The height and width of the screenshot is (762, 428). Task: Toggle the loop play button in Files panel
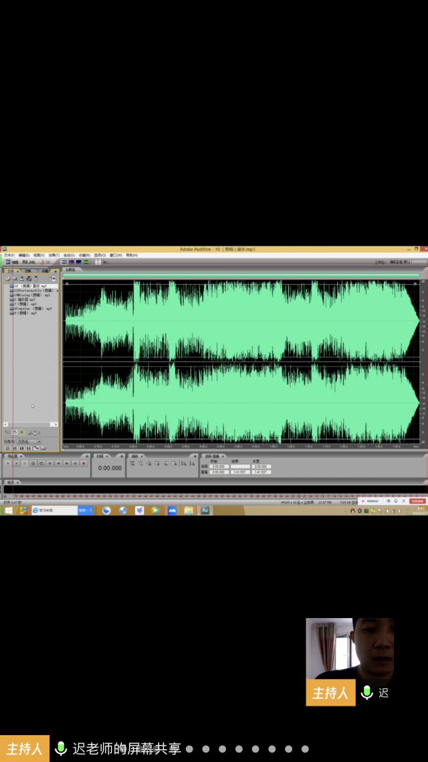click(x=15, y=433)
